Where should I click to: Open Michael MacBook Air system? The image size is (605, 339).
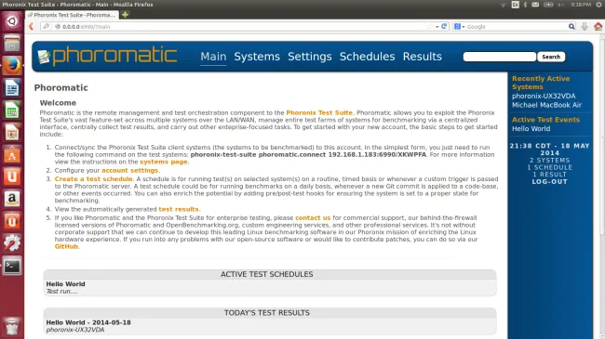click(x=546, y=105)
